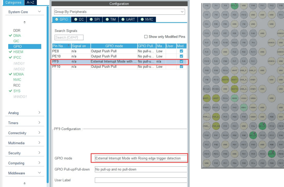Open HSEM in System Core list
The height and width of the screenshot is (187, 284).
(18, 52)
